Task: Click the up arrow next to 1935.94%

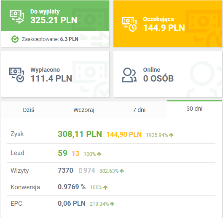Action: (x=171, y=135)
